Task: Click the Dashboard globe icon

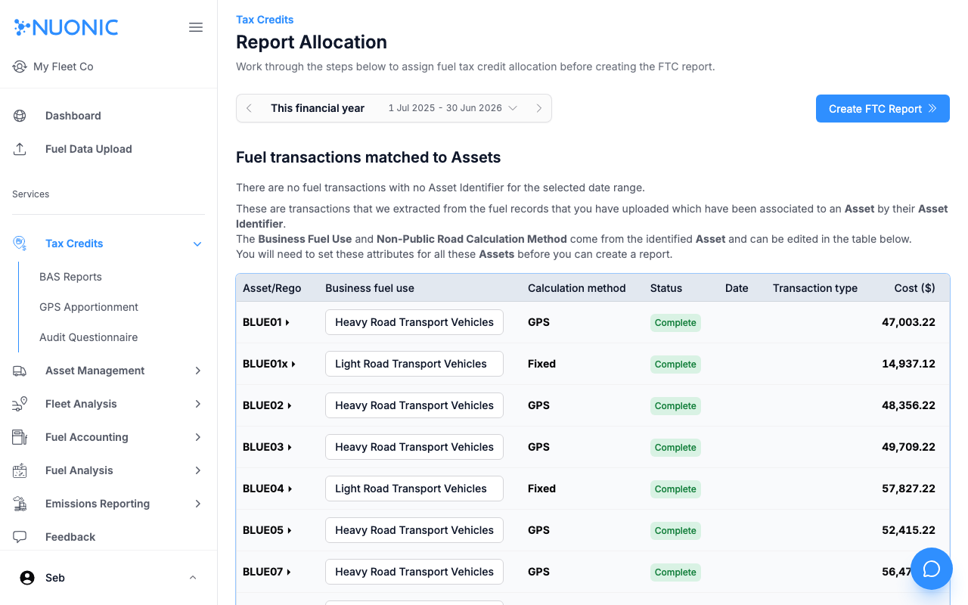Action: (x=20, y=116)
